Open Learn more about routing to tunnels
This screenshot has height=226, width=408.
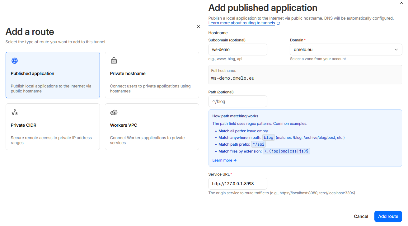[x=242, y=23]
